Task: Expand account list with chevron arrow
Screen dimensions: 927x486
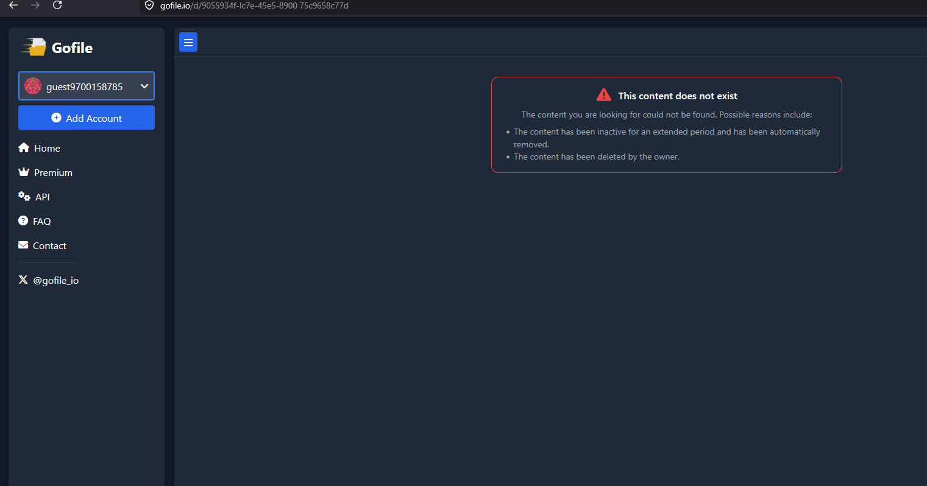Action: 144,86
